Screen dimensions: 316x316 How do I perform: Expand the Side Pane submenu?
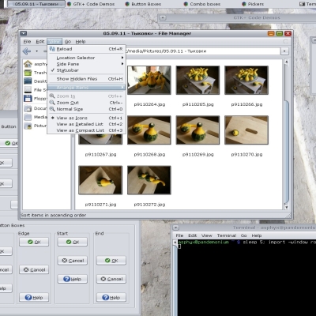coord(86,64)
